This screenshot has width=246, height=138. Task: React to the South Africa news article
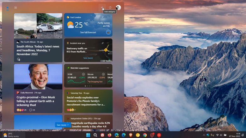tap(19, 59)
